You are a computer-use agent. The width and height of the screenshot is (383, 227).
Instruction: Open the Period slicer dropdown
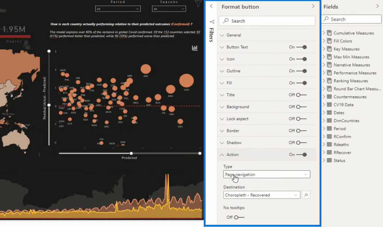click(x=118, y=9)
